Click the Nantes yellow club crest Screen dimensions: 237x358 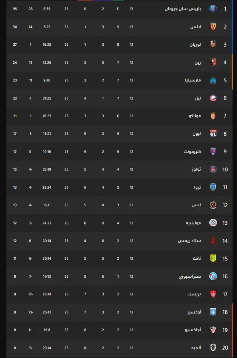pos(213,258)
